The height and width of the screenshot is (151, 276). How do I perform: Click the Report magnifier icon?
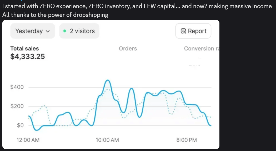tap(183, 31)
